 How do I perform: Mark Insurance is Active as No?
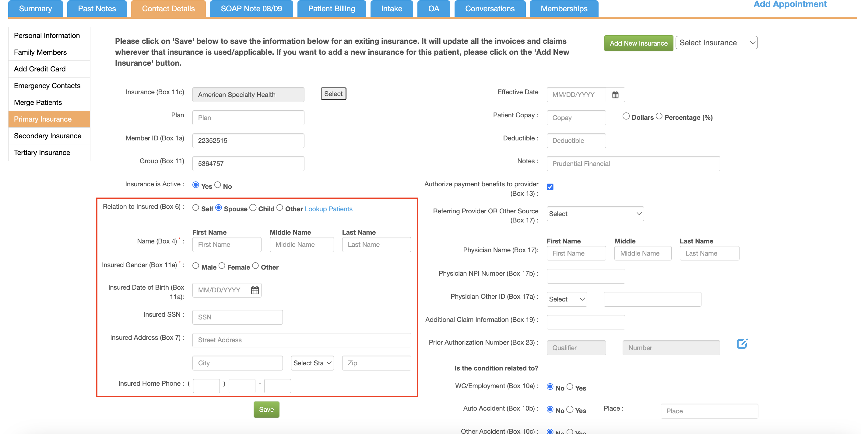(x=218, y=185)
